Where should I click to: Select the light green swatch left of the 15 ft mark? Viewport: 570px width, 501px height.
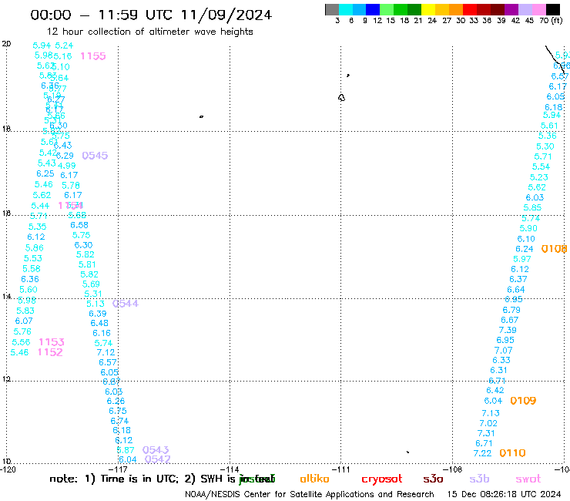387,9
